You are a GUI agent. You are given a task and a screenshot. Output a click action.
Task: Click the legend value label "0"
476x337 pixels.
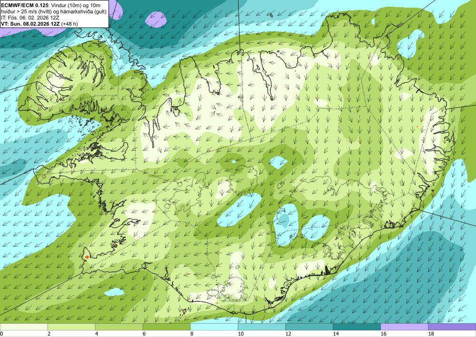(x=1, y=334)
